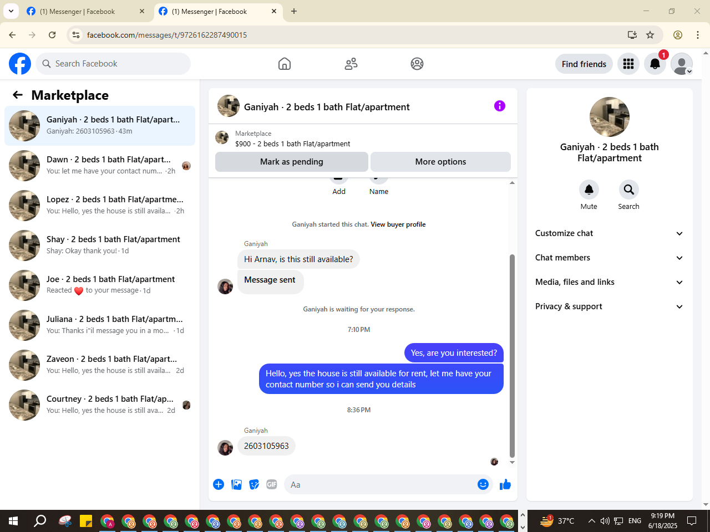Click the 2603105963 message bubble
This screenshot has height=532, width=710.
266,446
